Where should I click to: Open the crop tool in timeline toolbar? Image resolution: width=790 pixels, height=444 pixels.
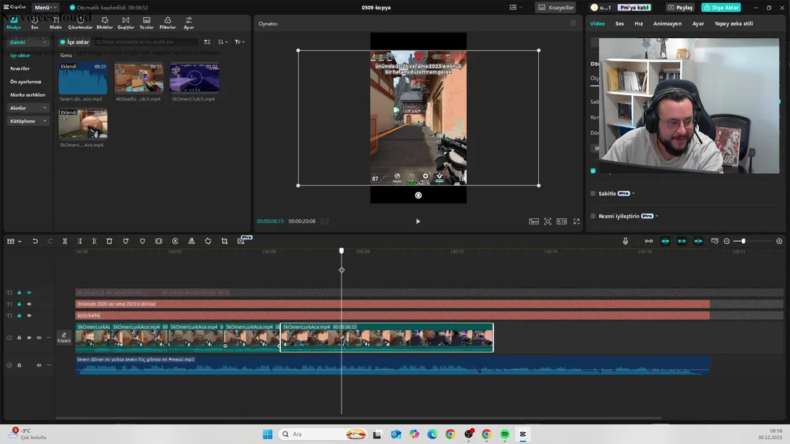tap(224, 241)
